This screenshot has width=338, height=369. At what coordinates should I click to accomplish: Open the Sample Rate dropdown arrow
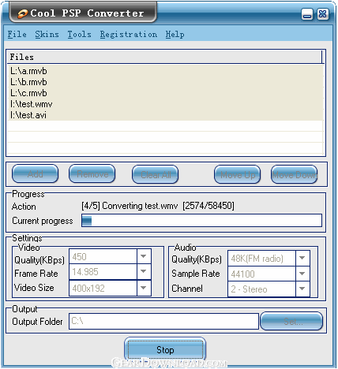pos(302,274)
